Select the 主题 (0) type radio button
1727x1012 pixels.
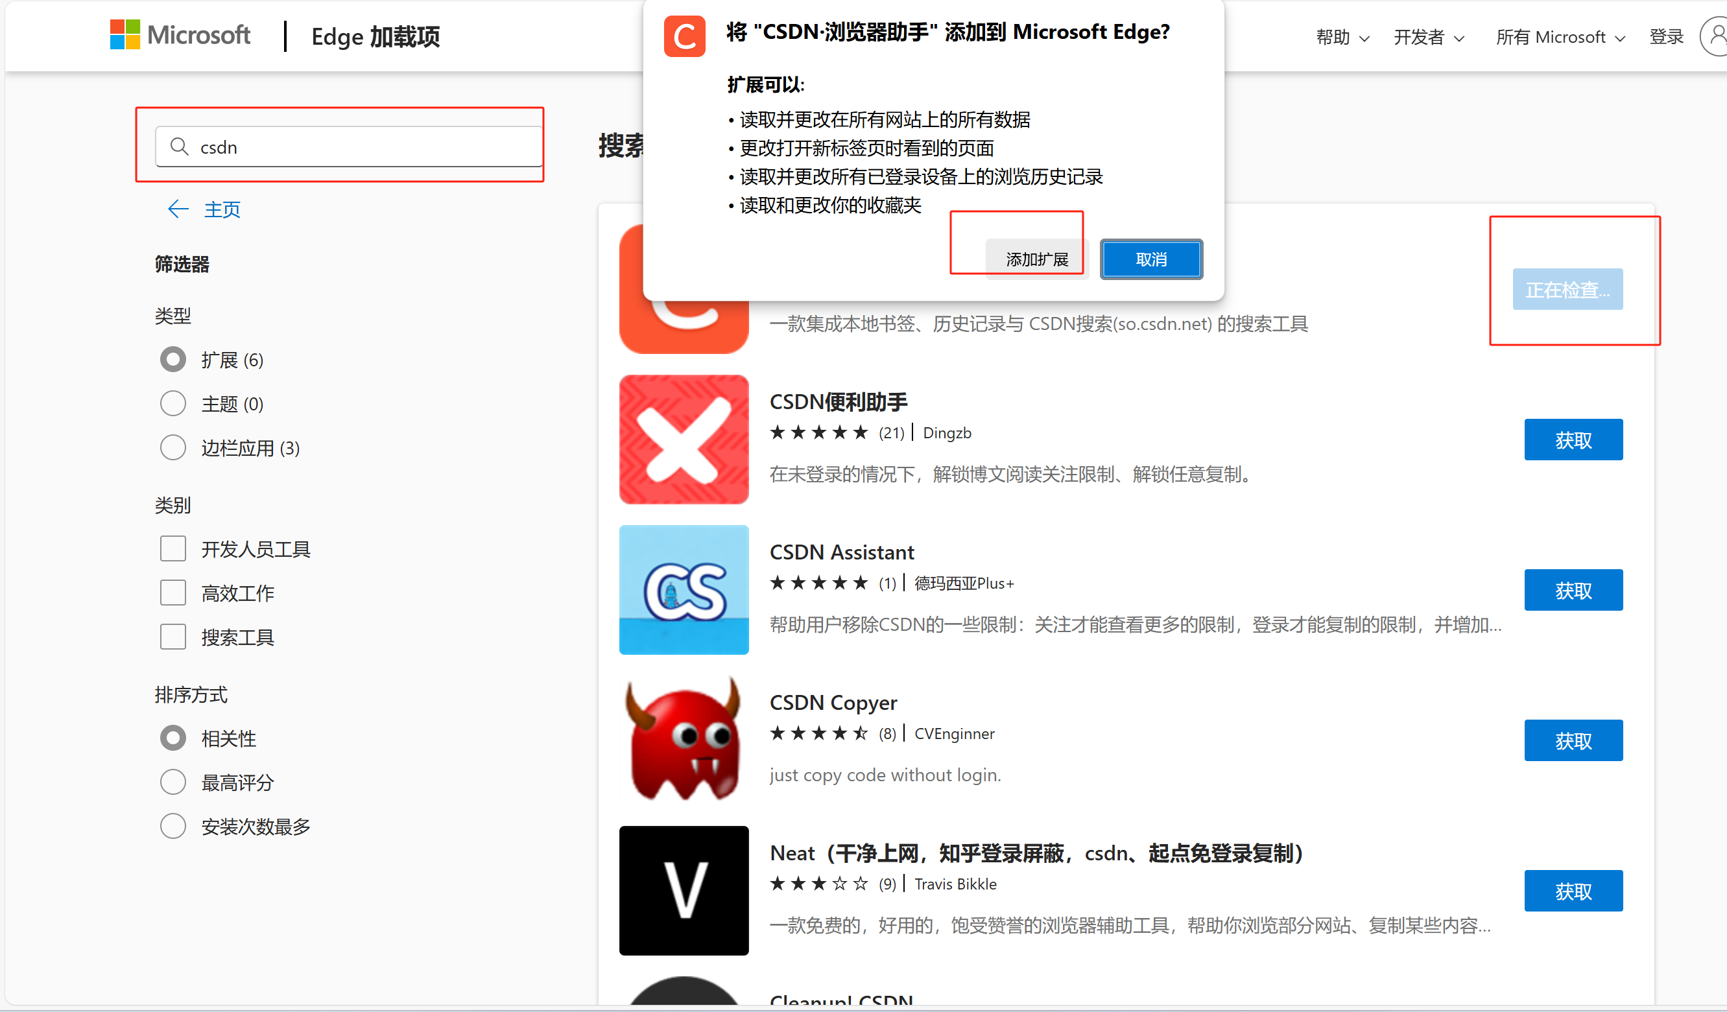click(x=173, y=403)
